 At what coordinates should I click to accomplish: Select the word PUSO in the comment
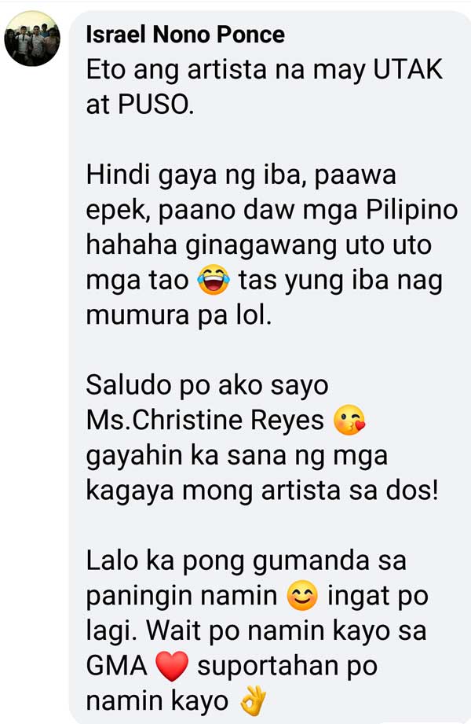pyautogui.click(x=156, y=105)
